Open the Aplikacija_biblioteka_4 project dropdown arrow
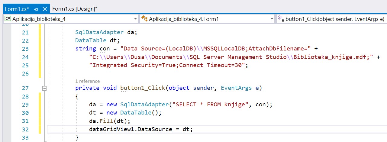Image resolution: width=387 pixels, height=142 pixels. [135, 19]
